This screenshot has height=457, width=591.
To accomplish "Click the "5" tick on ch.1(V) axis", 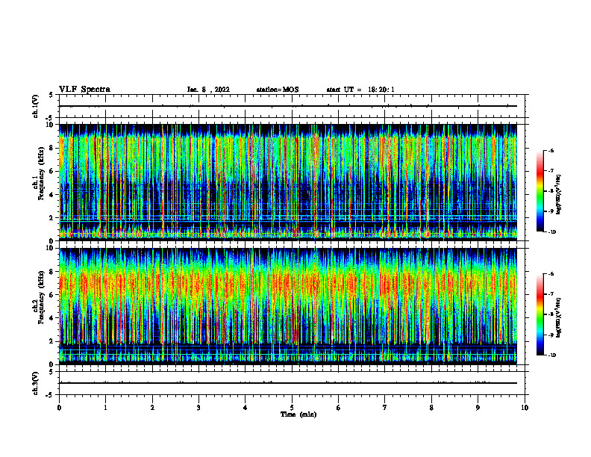I will tap(51, 96).
